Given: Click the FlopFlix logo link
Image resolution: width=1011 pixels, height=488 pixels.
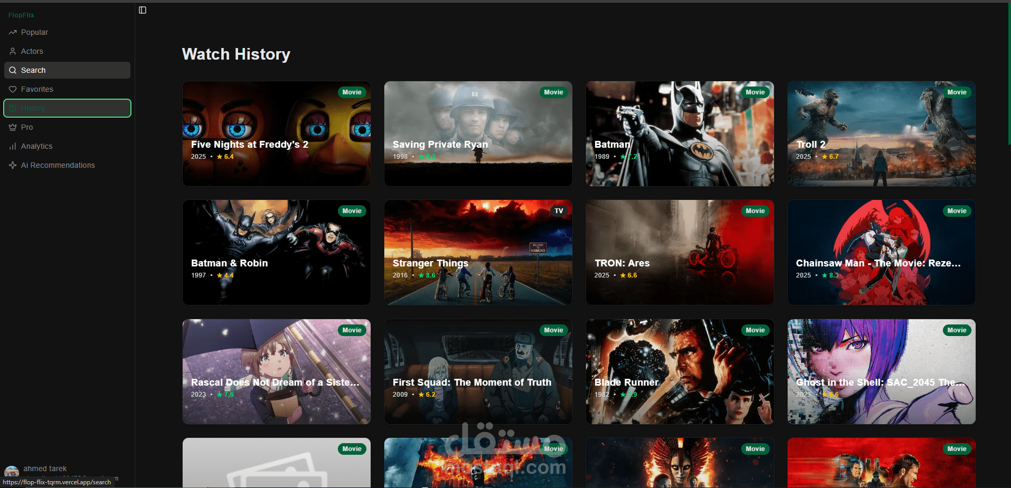Looking at the screenshot, I should click(21, 15).
